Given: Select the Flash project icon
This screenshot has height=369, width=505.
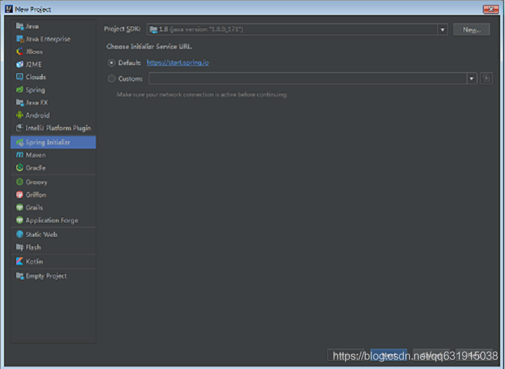Looking at the screenshot, I should click(x=20, y=247).
